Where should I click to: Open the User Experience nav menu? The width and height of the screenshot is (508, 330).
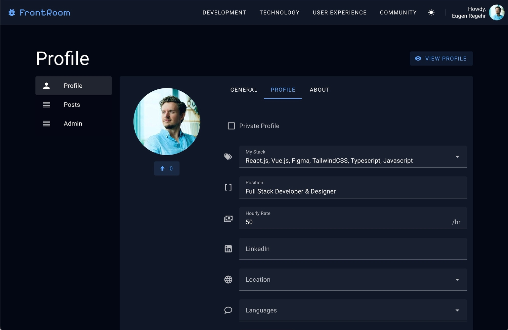pos(340,13)
